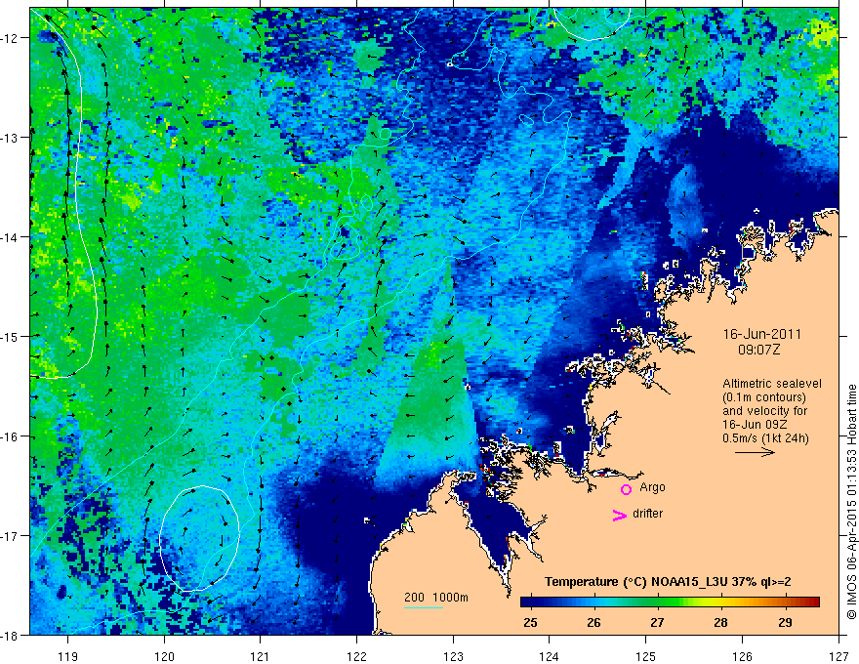Click the 'drifter' legend label
The image size is (859, 664).
tap(647, 514)
